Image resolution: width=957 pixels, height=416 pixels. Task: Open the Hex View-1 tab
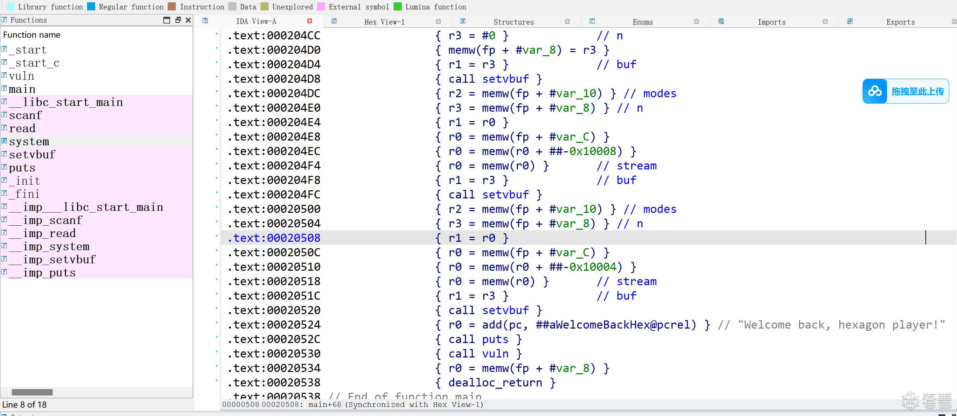point(384,22)
